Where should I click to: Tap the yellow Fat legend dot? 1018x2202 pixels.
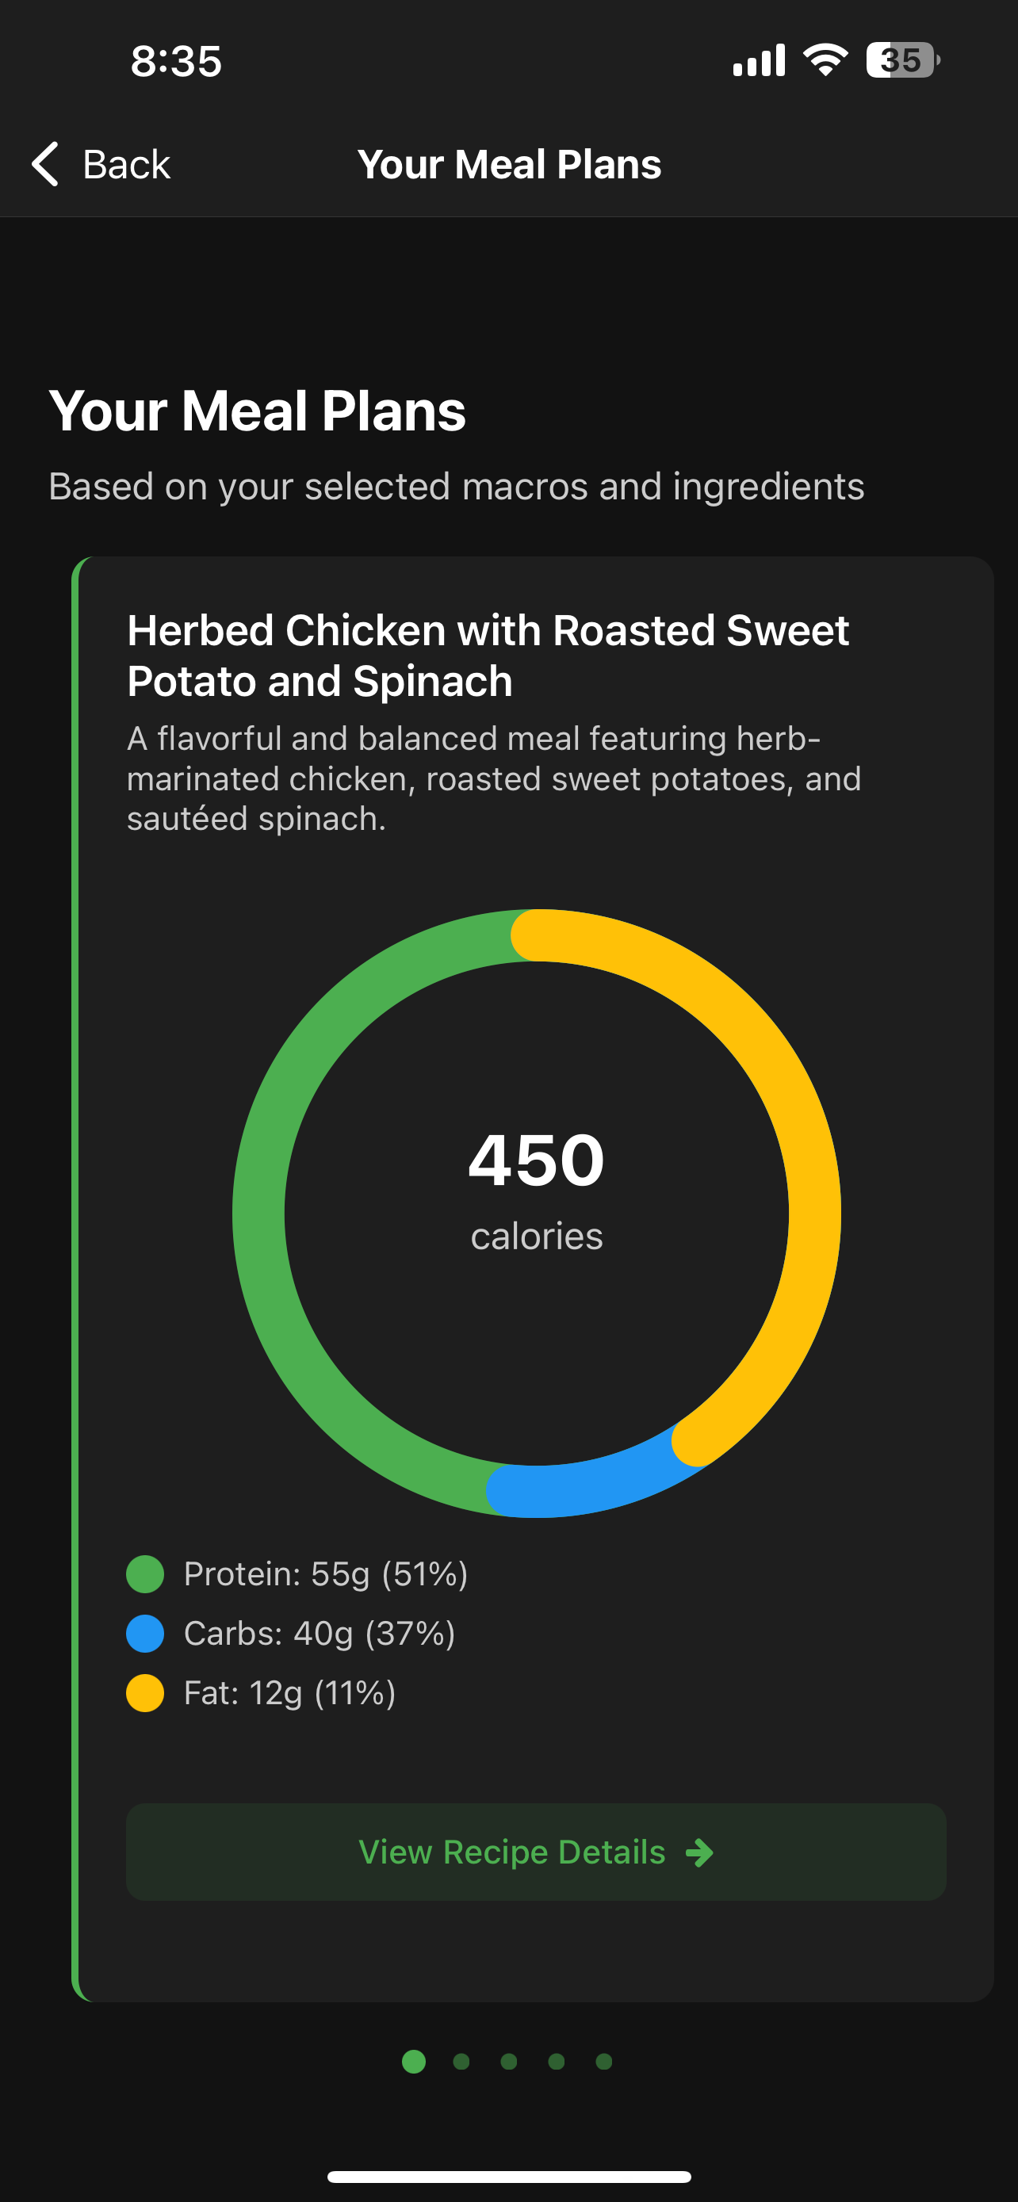(x=145, y=1692)
